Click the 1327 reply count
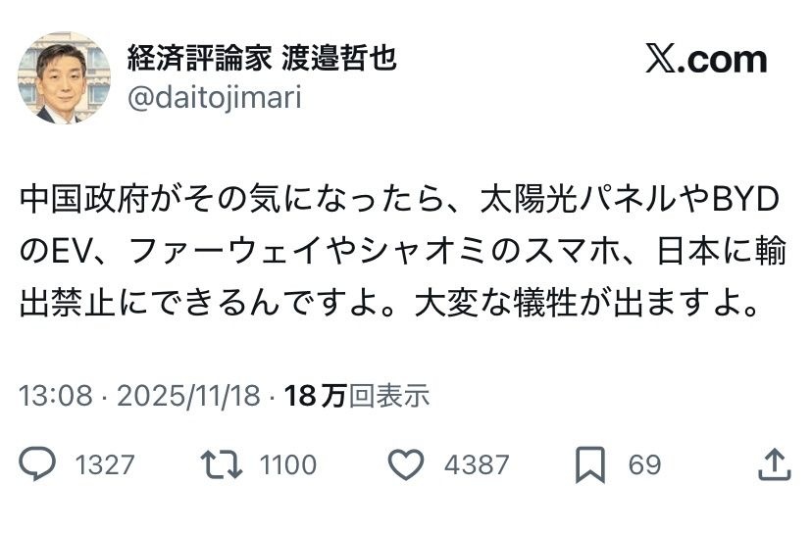The height and width of the screenshot is (534, 812). point(105,464)
